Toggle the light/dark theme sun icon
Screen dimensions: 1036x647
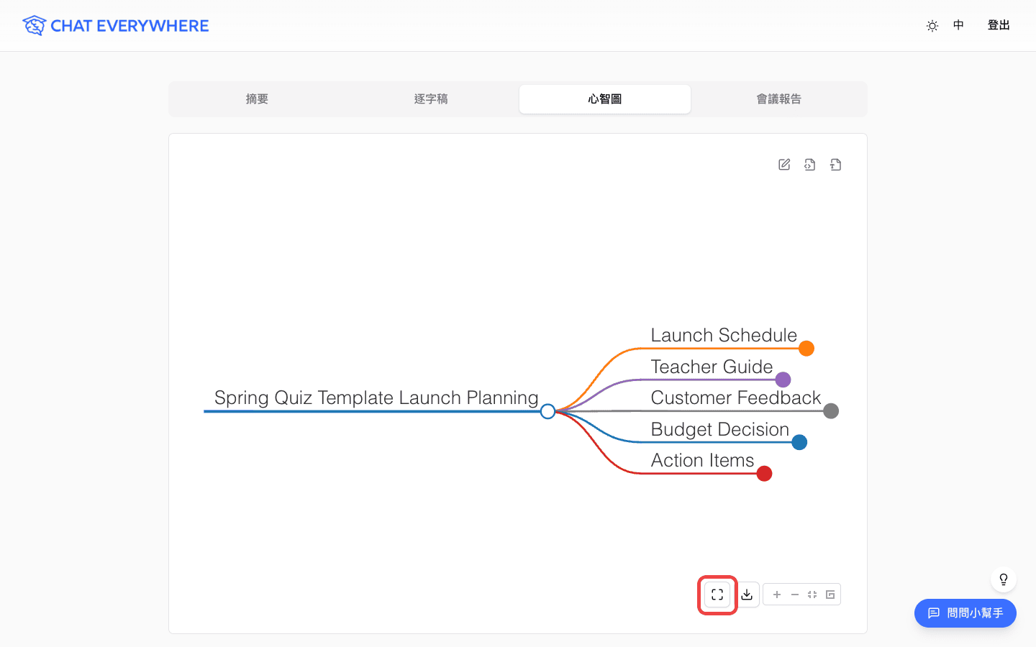(x=932, y=26)
